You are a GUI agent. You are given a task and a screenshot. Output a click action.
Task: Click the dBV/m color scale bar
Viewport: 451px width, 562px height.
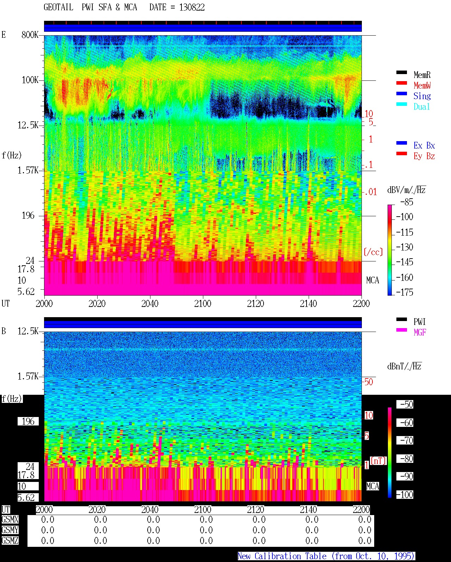(390, 250)
